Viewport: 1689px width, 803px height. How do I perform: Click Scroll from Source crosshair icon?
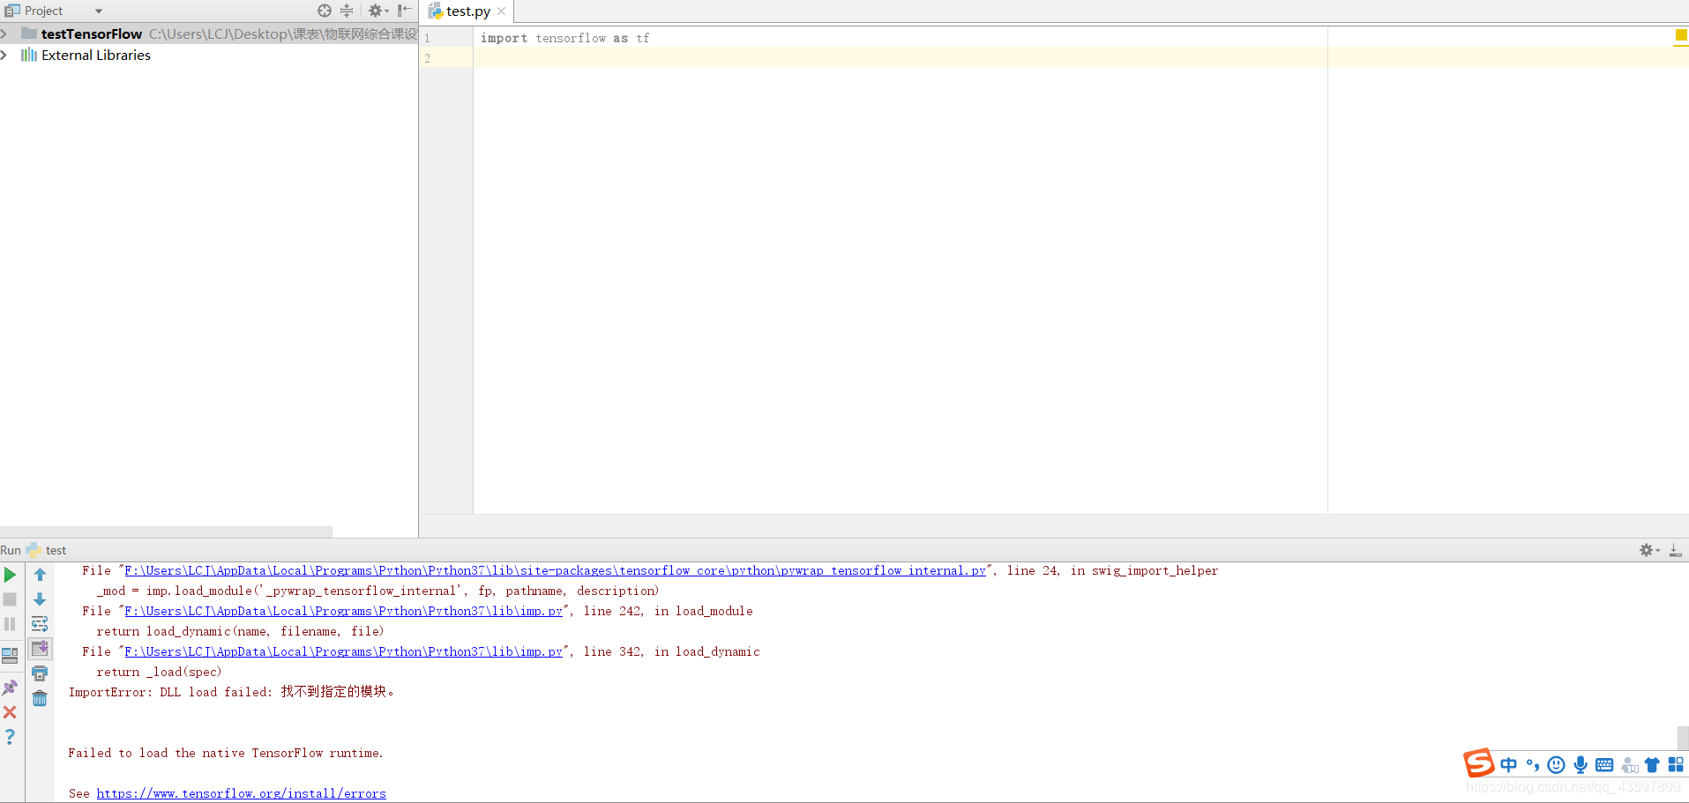pyautogui.click(x=325, y=11)
